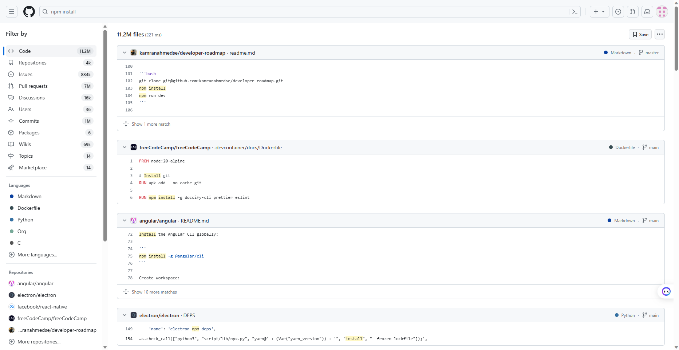Open the command palette icon

tap(575, 12)
